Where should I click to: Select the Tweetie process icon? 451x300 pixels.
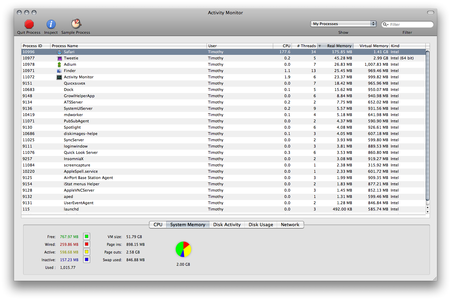click(59, 58)
